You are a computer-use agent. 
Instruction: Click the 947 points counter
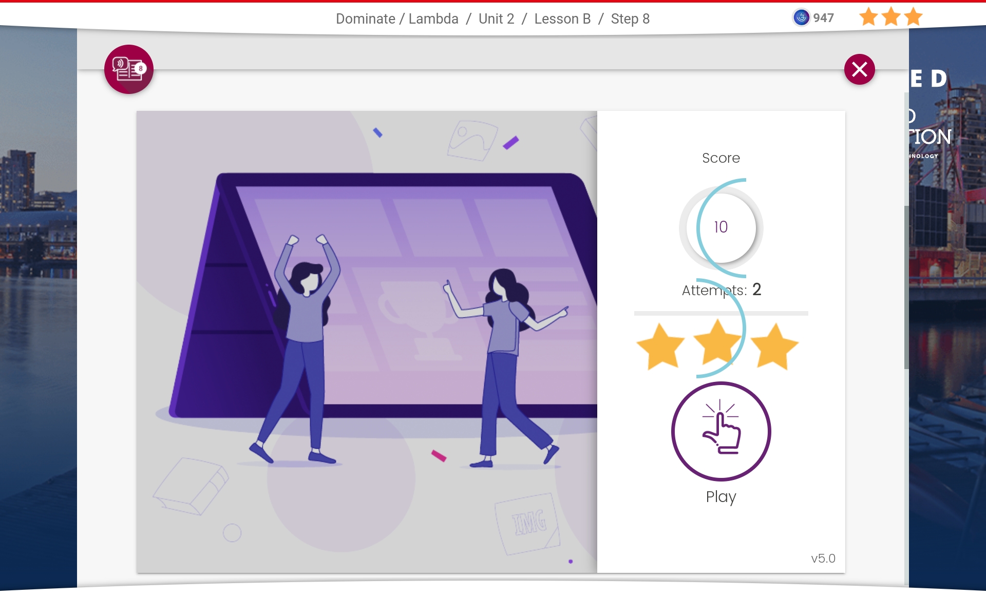[823, 18]
